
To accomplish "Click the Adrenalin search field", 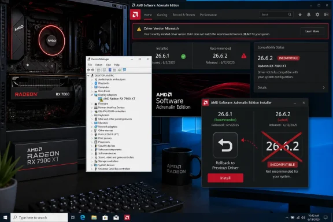I will (x=276, y=14).
